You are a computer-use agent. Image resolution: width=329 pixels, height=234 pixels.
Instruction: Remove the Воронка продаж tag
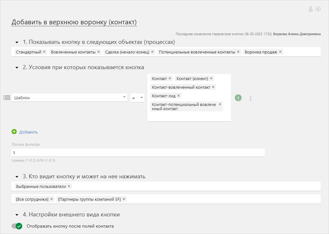coord(280,52)
